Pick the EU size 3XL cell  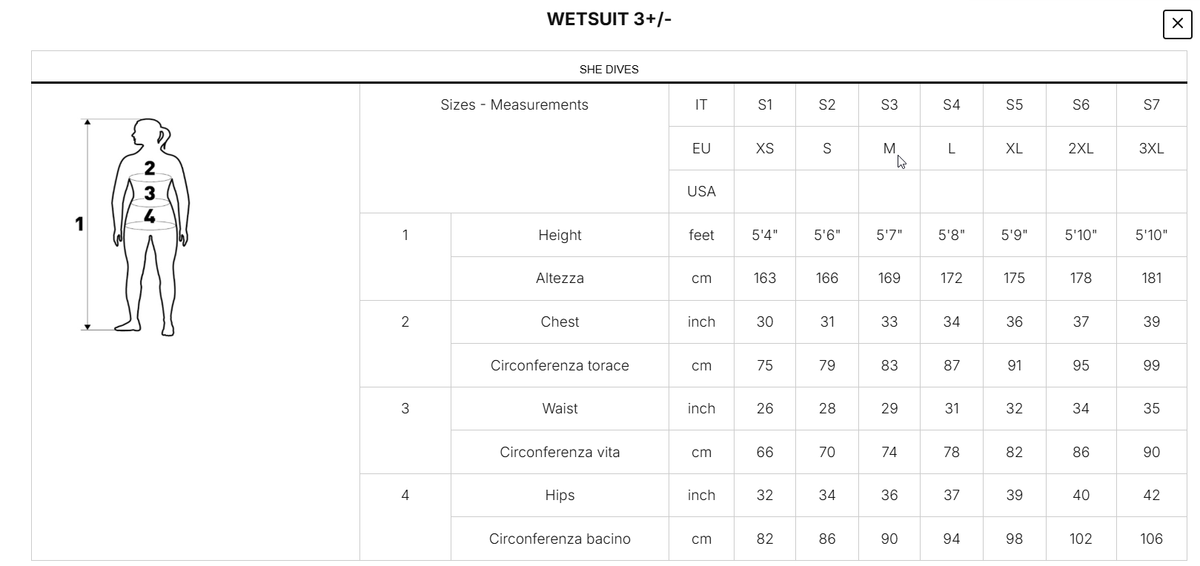pyautogui.click(x=1150, y=148)
